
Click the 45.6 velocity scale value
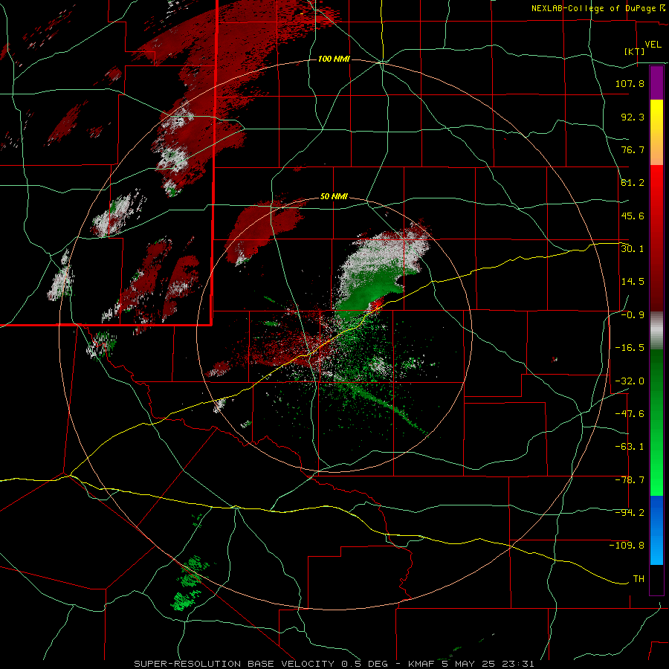(x=633, y=216)
